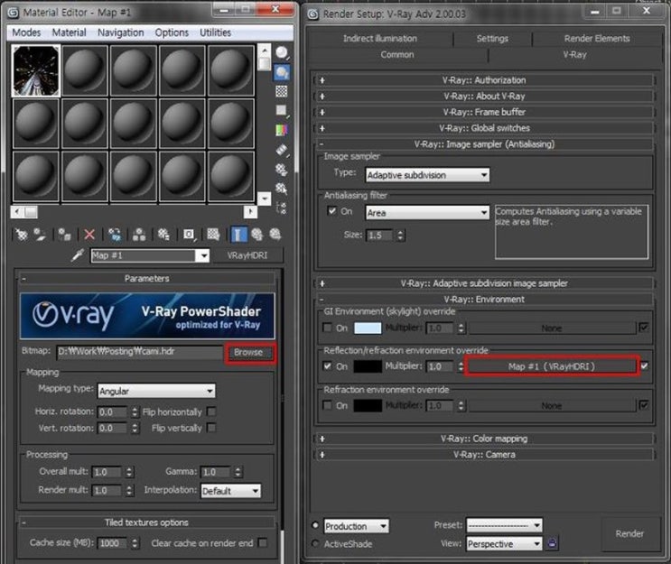
Task: Click the Make Material Copy icon
Action: [x=115, y=235]
